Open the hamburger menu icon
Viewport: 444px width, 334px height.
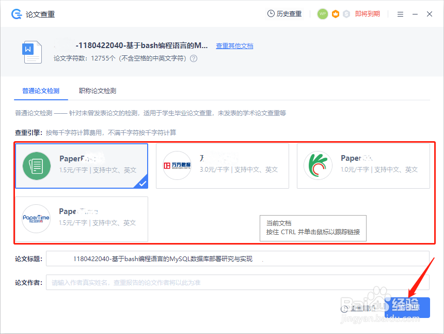(400, 14)
